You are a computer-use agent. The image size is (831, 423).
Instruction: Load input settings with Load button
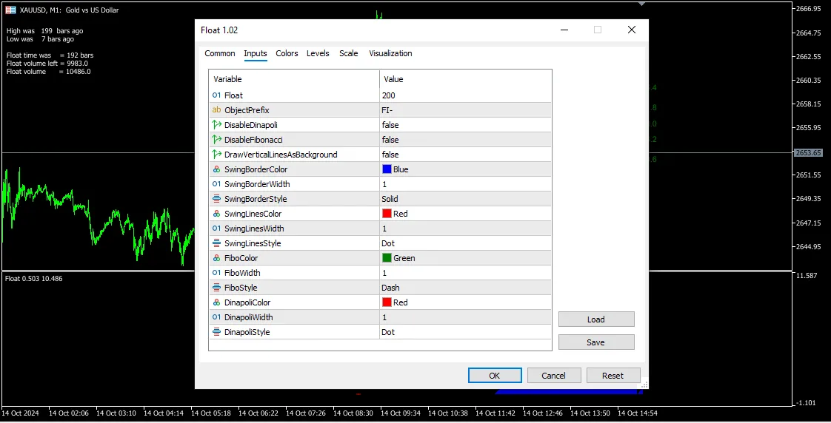(x=596, y=319)
